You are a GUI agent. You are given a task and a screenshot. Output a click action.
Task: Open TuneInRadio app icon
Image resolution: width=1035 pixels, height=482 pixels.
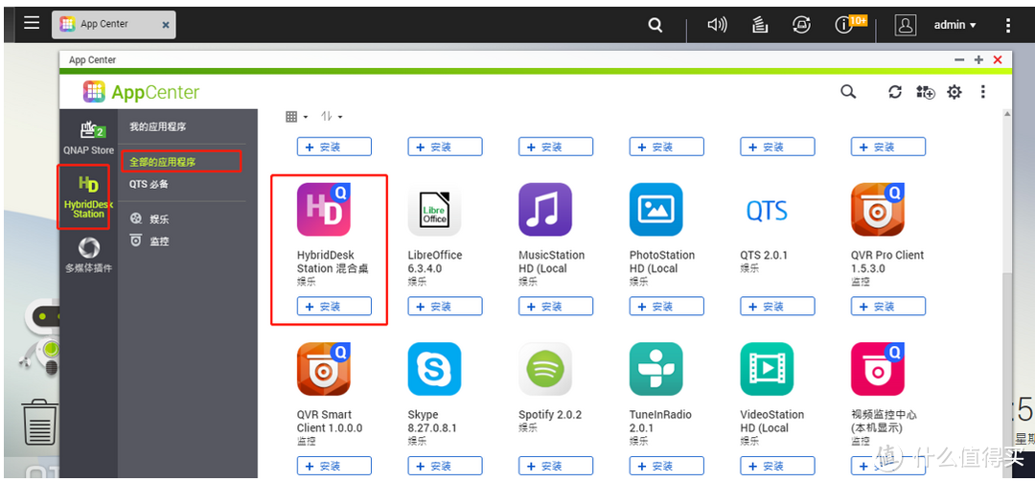click(656, 369)
